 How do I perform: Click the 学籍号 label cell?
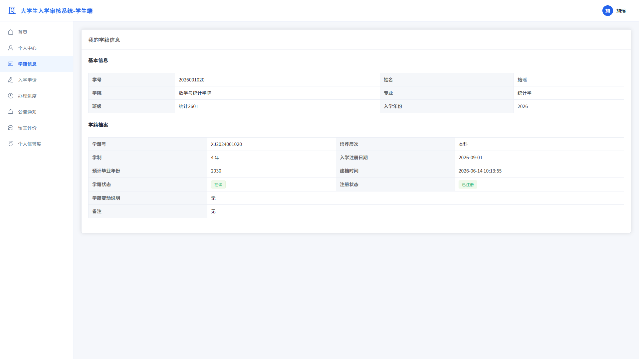pyautogui.click(x=148, y=144)
